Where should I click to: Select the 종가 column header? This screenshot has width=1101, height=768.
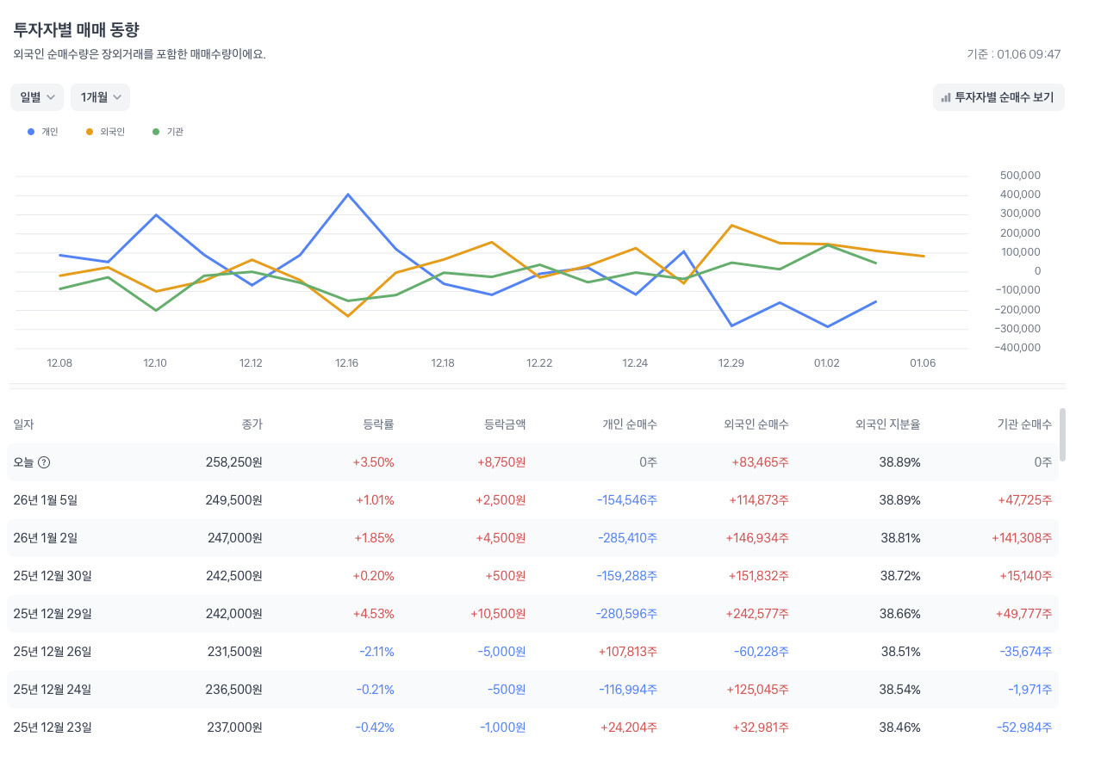click(x=252, y=424)
